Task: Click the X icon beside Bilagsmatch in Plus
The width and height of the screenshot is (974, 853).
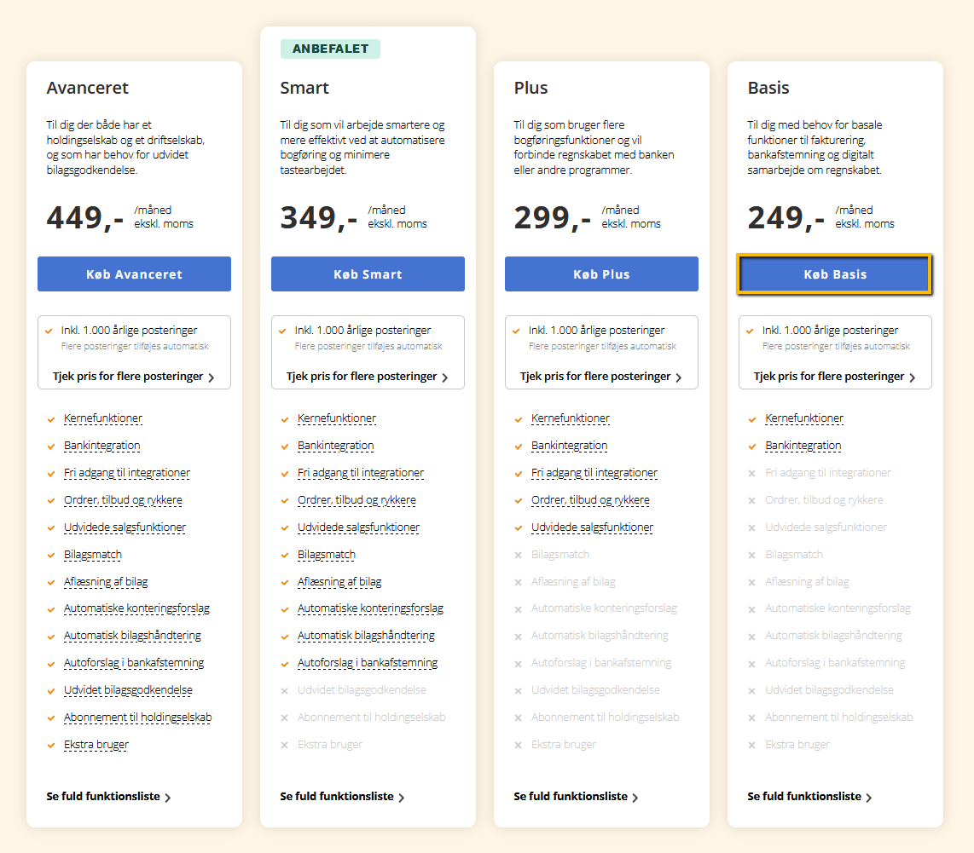Action: point(519,556)
